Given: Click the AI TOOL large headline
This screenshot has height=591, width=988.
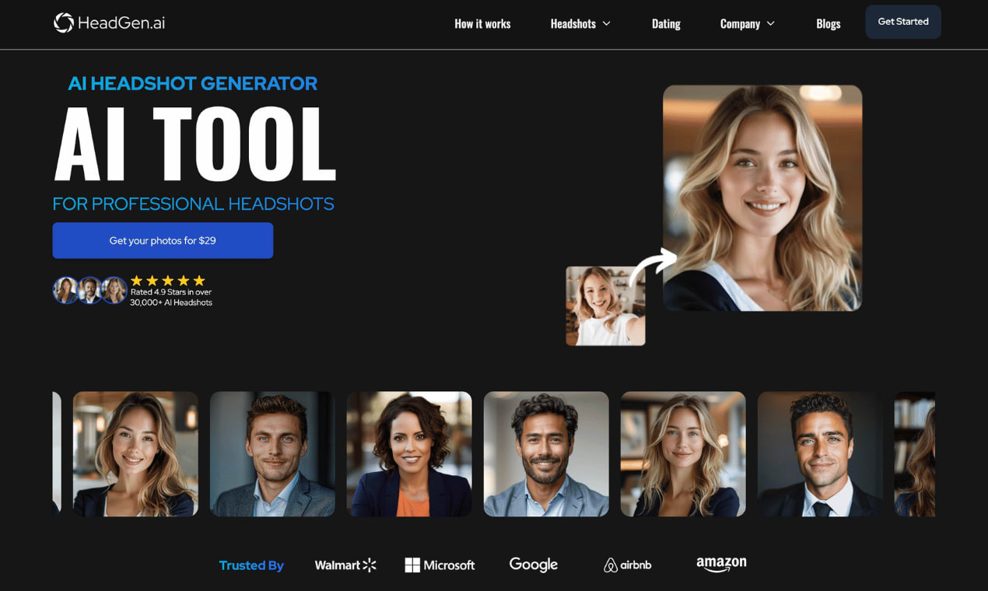Looking at the screenshot, I should pyautogui.click(x=194, y=144).
